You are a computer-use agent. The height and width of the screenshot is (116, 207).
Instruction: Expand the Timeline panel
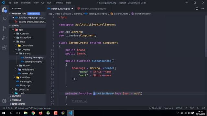[x=27, y=100]
